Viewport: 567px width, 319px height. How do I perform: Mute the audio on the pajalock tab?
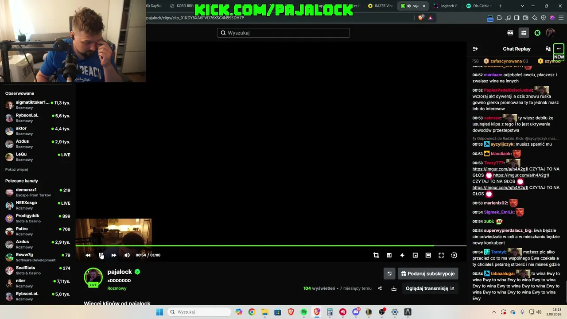[409, 6]
